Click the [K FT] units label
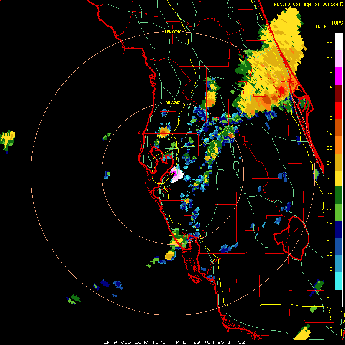This screenshot has height=345, width=345. coord(324,27)
